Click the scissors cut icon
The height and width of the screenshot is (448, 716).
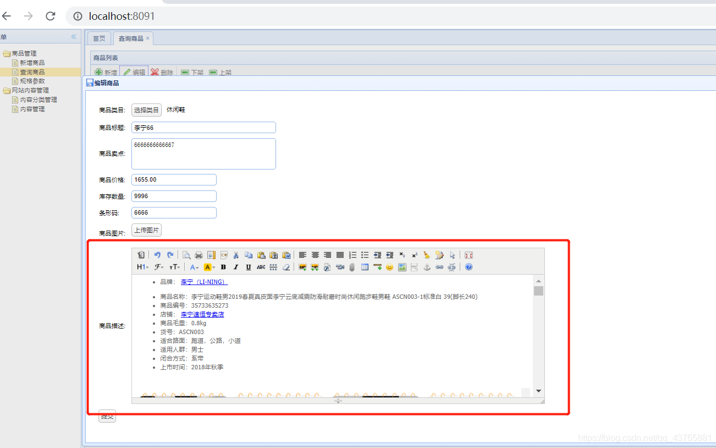236,255
